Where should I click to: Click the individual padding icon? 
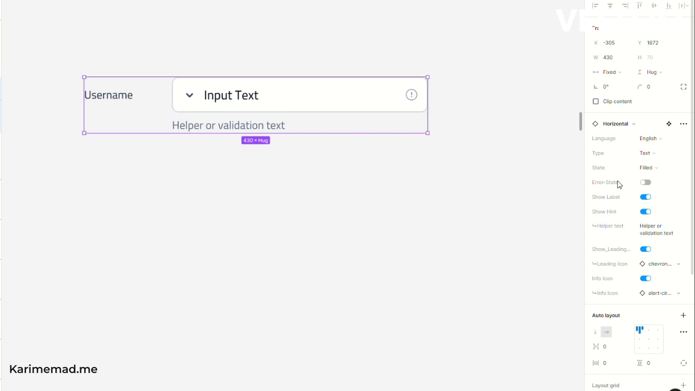coord(684,363)
